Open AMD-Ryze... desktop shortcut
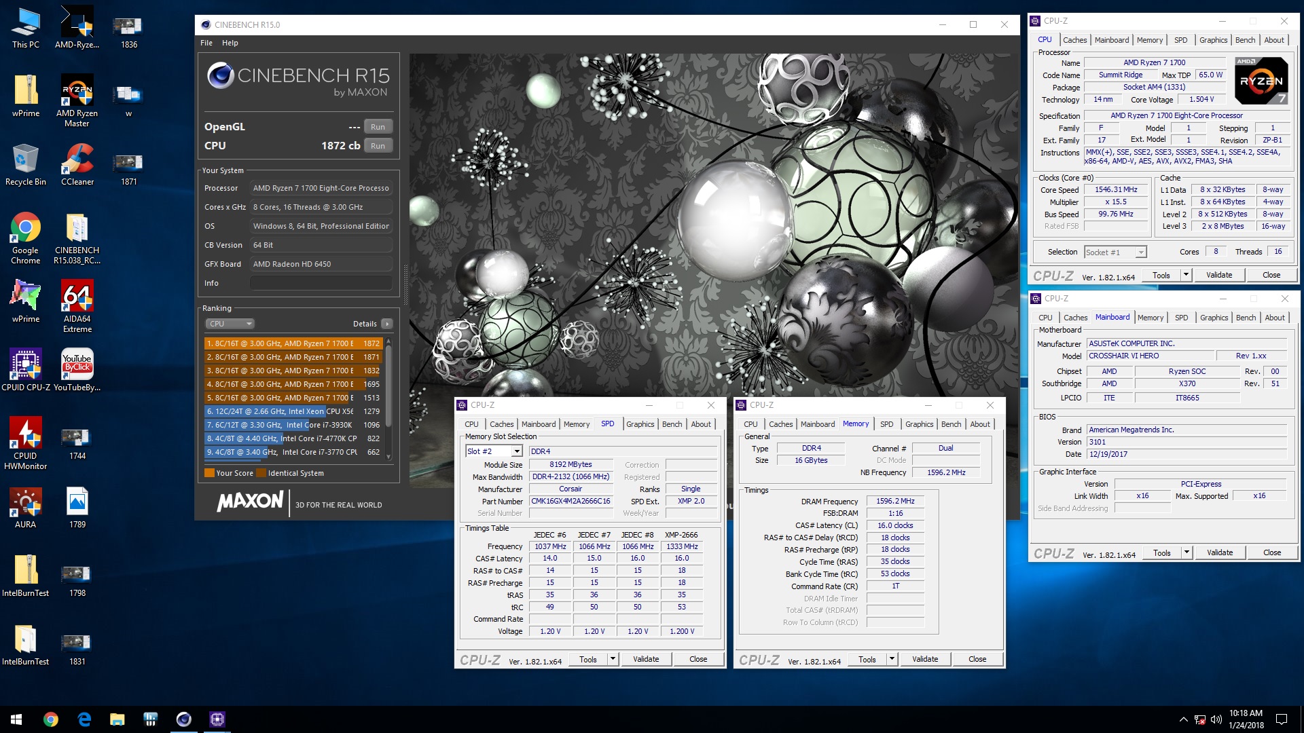 tap(77, 29)
